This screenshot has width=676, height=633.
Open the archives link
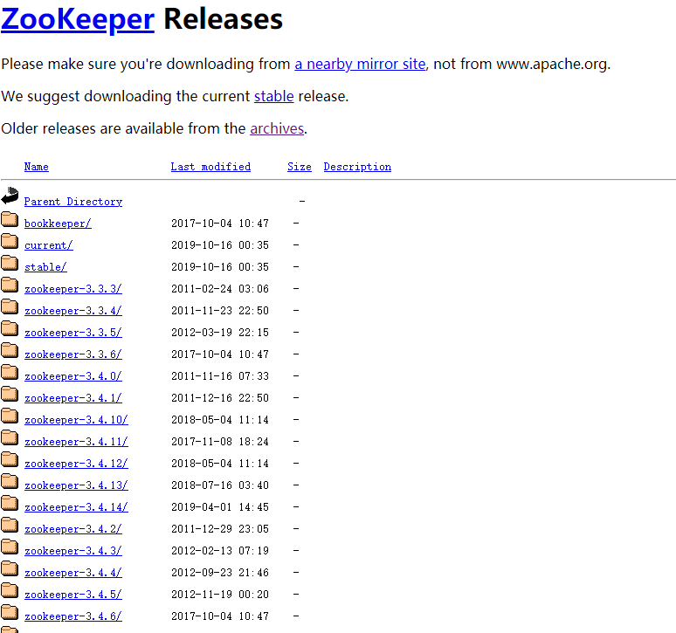(x=277, y=128)
